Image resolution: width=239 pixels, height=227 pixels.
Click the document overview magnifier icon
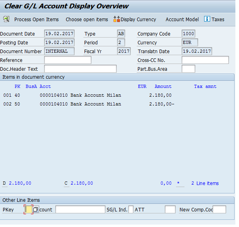6,19
